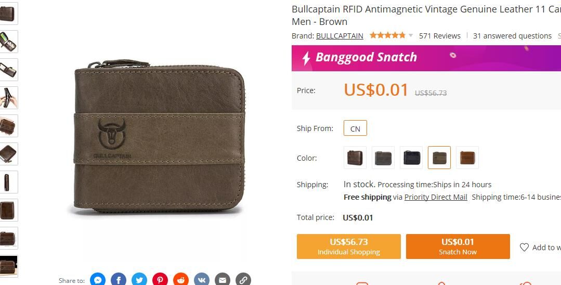The height and width of the screenshot is (285, 561).
Task: Share product by email icon
Action: click(x=222, y=280)
